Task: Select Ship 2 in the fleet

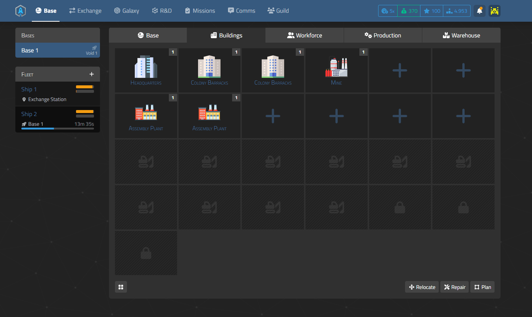Action: point(29,114)
